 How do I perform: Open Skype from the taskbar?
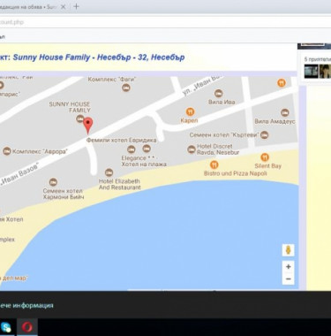point(6,327)
